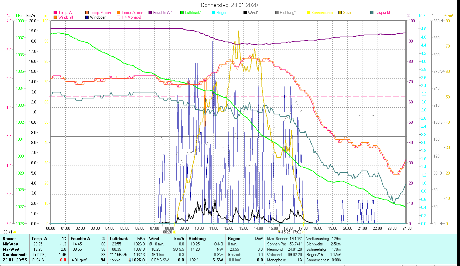
Task: Click the Wind table header
Action: [x=154, y=239]
